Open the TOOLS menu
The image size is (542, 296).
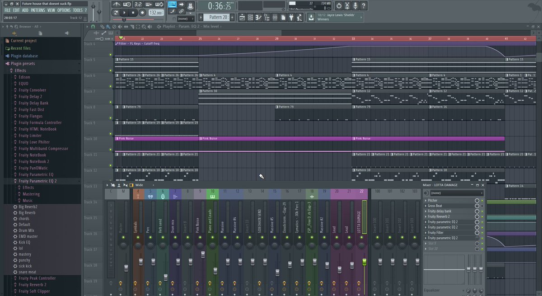78,10
